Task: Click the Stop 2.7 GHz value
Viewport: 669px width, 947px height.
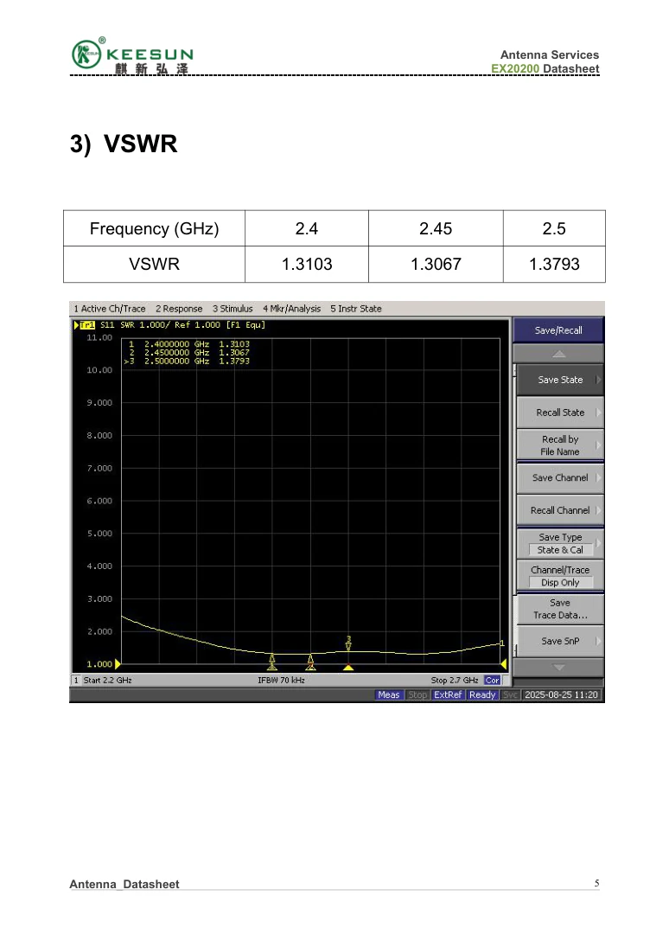Action: [455, 680]
